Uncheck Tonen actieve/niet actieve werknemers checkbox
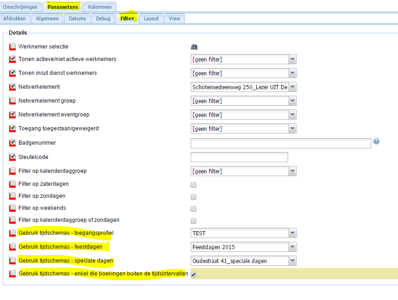The height and width of the screenshot is (300, 398). [12, 59]
